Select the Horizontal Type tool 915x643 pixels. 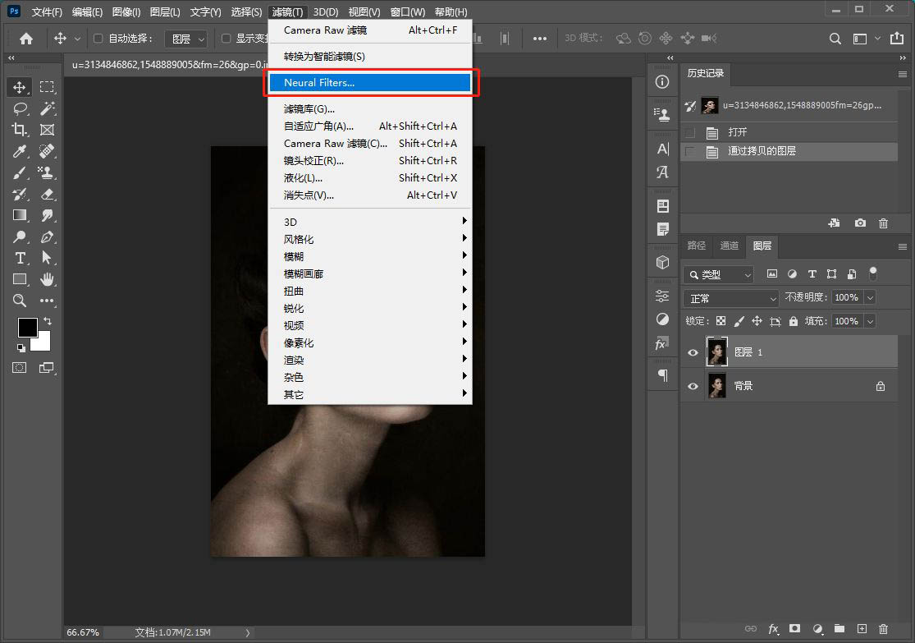point(20,258)
